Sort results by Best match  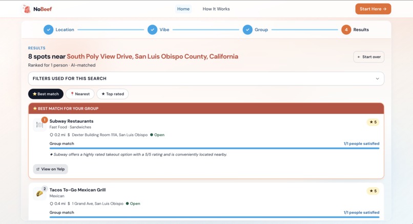tap(46, 94)
